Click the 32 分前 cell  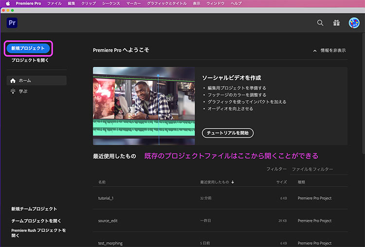pyautogui.click(x=206, y=198)
